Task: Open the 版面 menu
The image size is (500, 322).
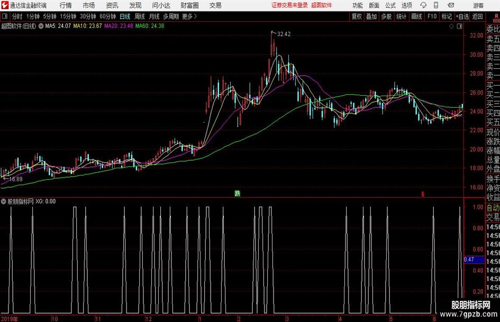Action: [x=374, y=5]
